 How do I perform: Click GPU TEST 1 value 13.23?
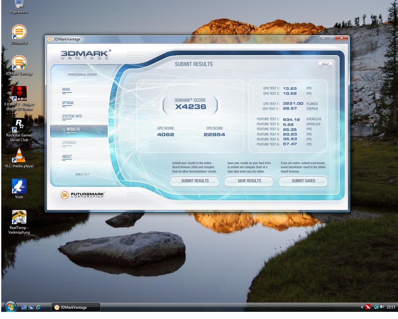pyautogui.click(x=290, y=88)
